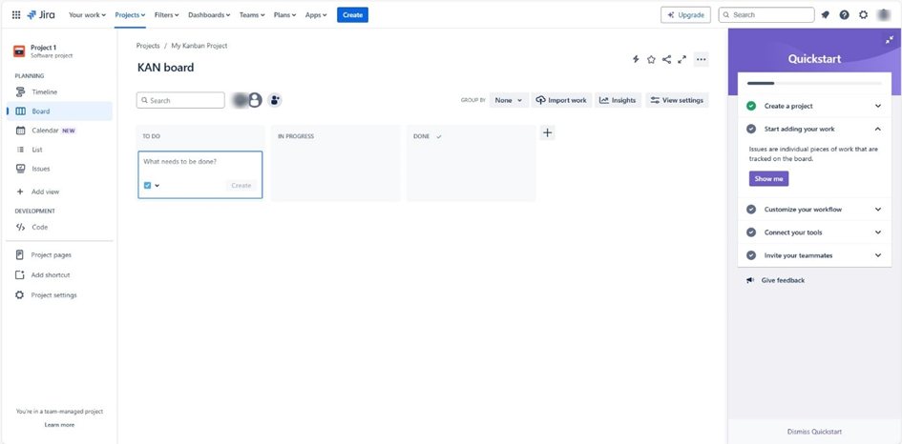The height and width of the screenshot is (444, 902).
Task: Click Dismiss Quickstart
Action: tap(814, 432)
